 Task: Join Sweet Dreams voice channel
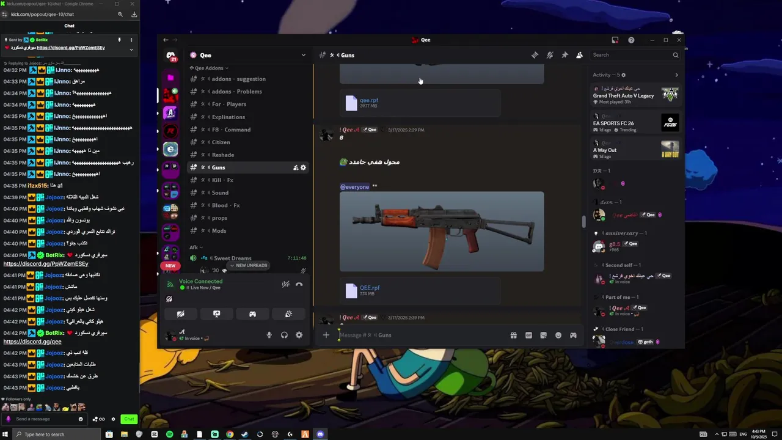[x=247, y=258]
